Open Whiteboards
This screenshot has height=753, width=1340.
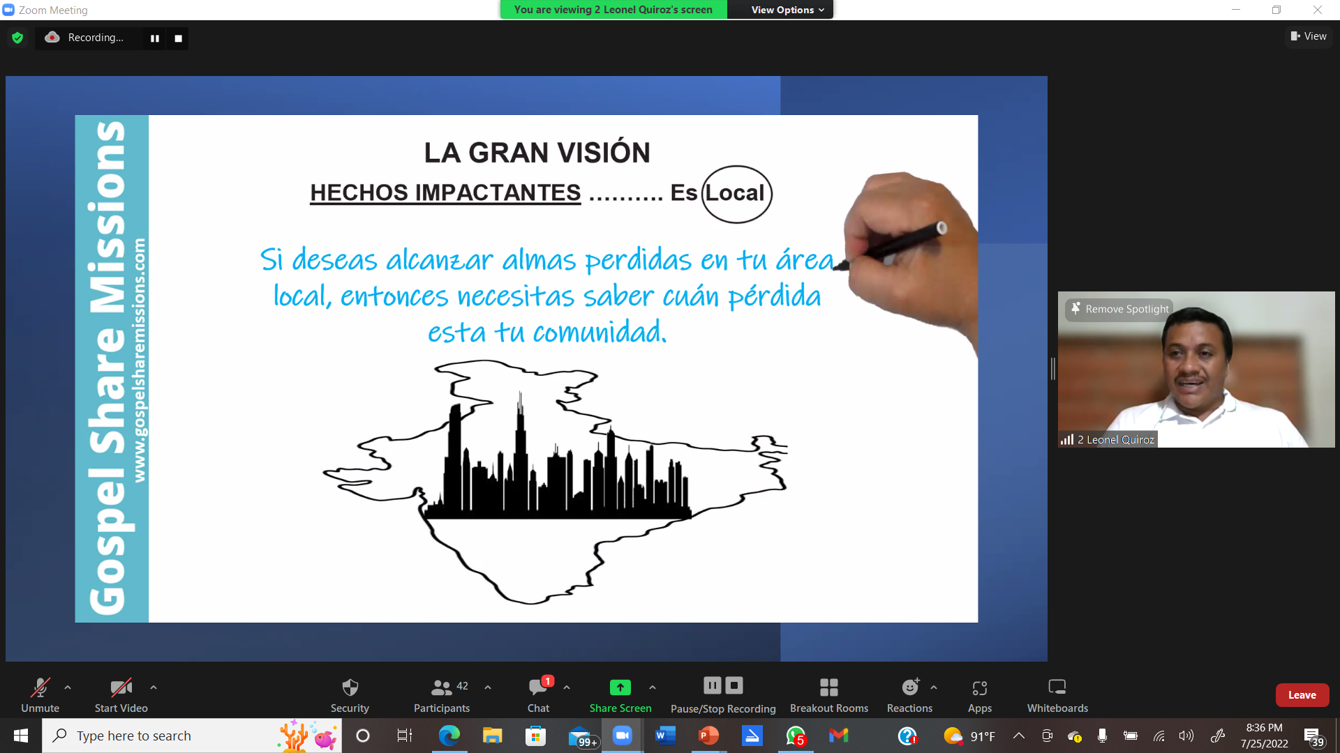1057,695
